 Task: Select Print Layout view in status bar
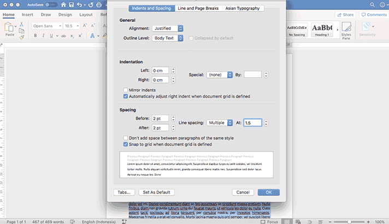(x=287, y=222)
